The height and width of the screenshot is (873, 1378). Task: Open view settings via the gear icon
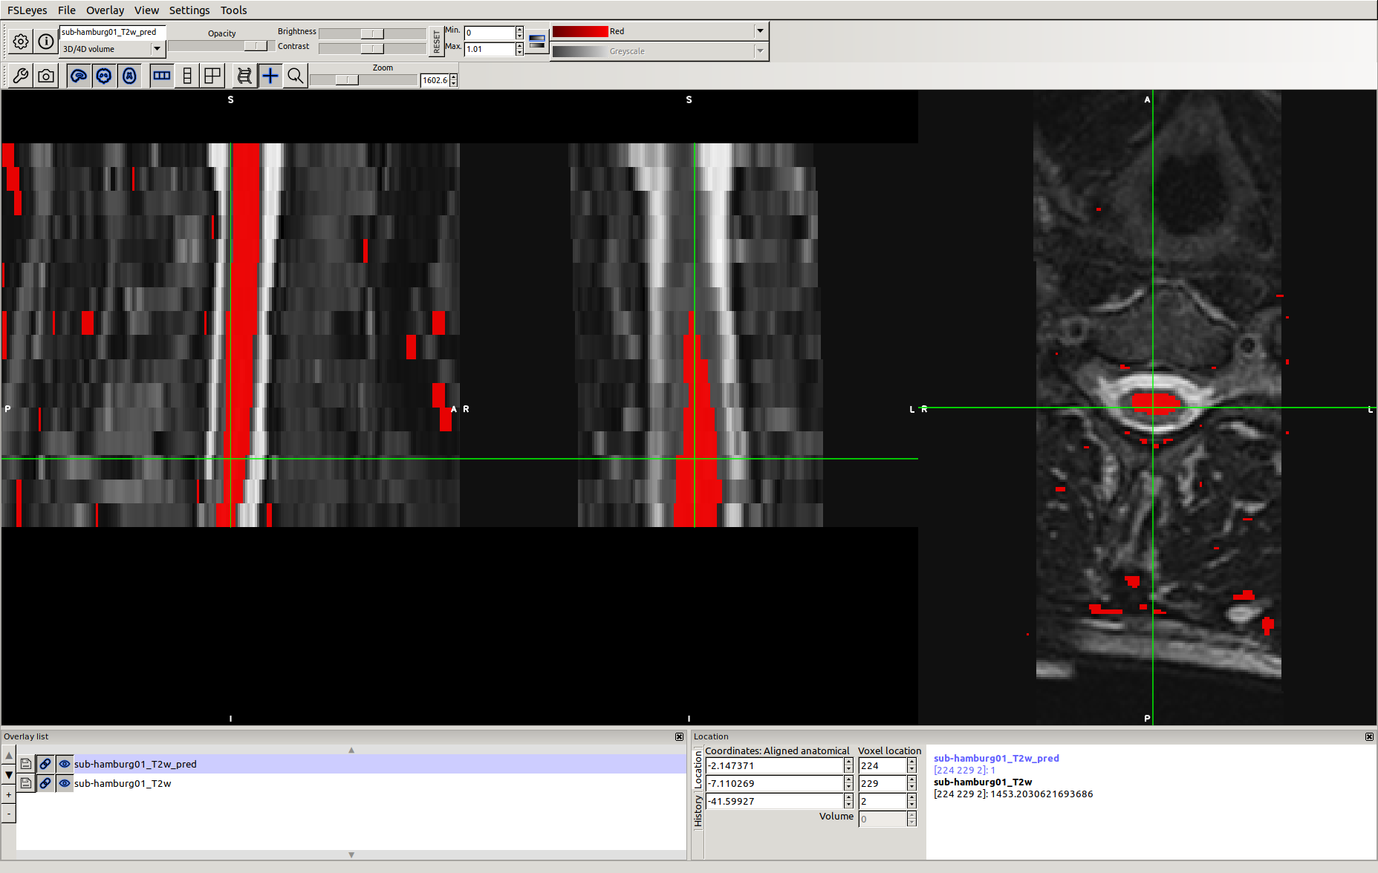point(20,42)
